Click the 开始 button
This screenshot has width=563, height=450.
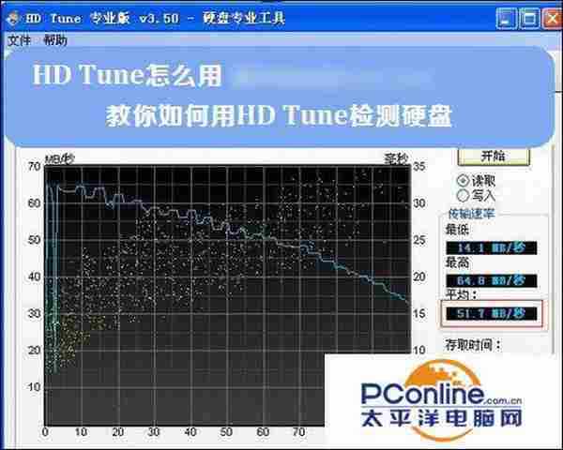[x=494, y=157]
